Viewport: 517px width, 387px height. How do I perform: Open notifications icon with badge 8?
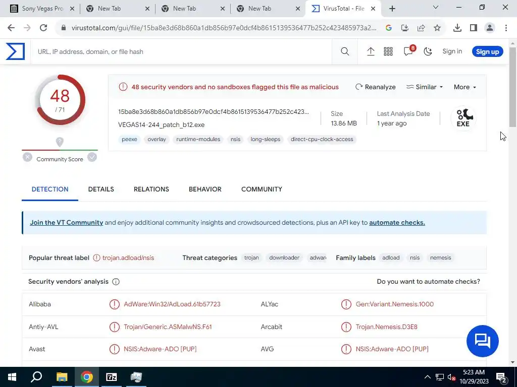[x=409, y=50]
